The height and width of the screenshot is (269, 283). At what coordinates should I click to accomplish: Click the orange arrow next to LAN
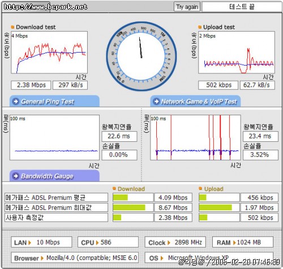pos(30,242)
